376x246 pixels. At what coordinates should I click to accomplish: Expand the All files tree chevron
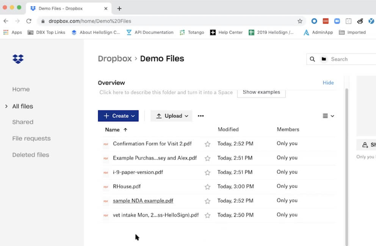[6, 106]
